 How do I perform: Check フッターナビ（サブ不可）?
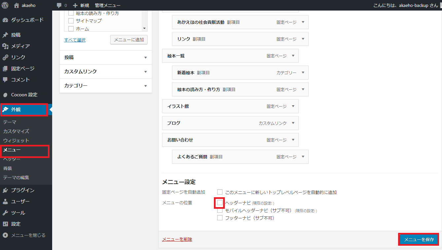[x=220, y=218]
